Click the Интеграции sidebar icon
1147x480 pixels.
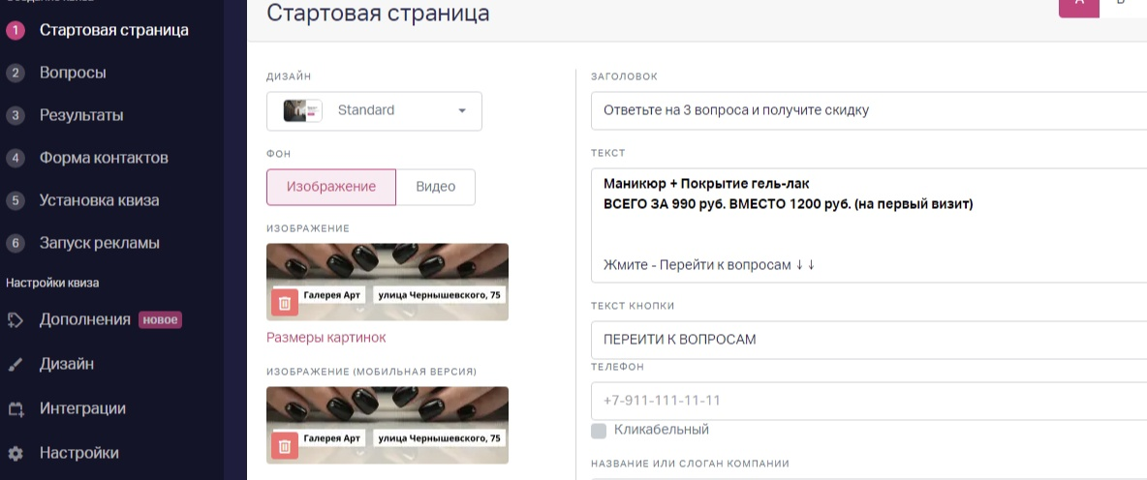pos(15,409)
